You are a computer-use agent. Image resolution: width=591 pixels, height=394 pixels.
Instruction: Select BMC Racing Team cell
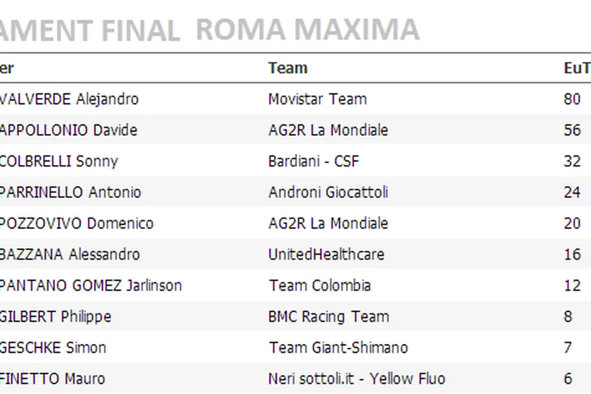click(x=328, y=316)
